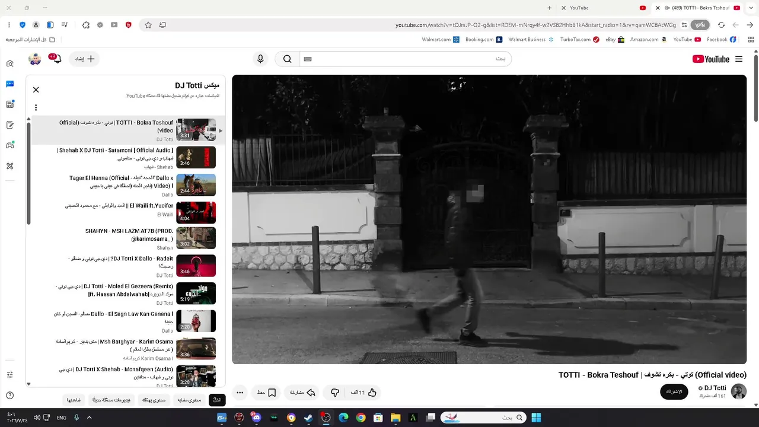759x427 pixels.
Task: Toggle the microphone icon in the system tray
Action: (x=76, y=418)
